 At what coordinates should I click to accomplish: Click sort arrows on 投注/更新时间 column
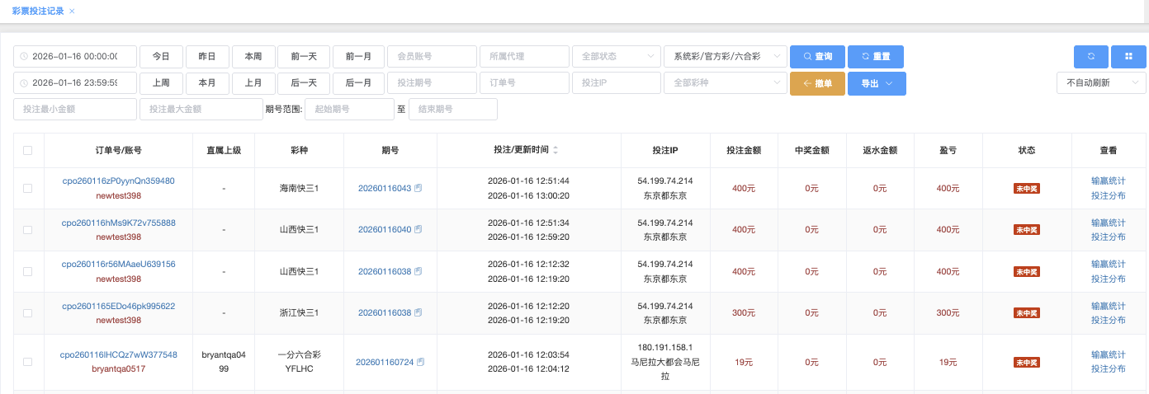click(x=556, y=151)
